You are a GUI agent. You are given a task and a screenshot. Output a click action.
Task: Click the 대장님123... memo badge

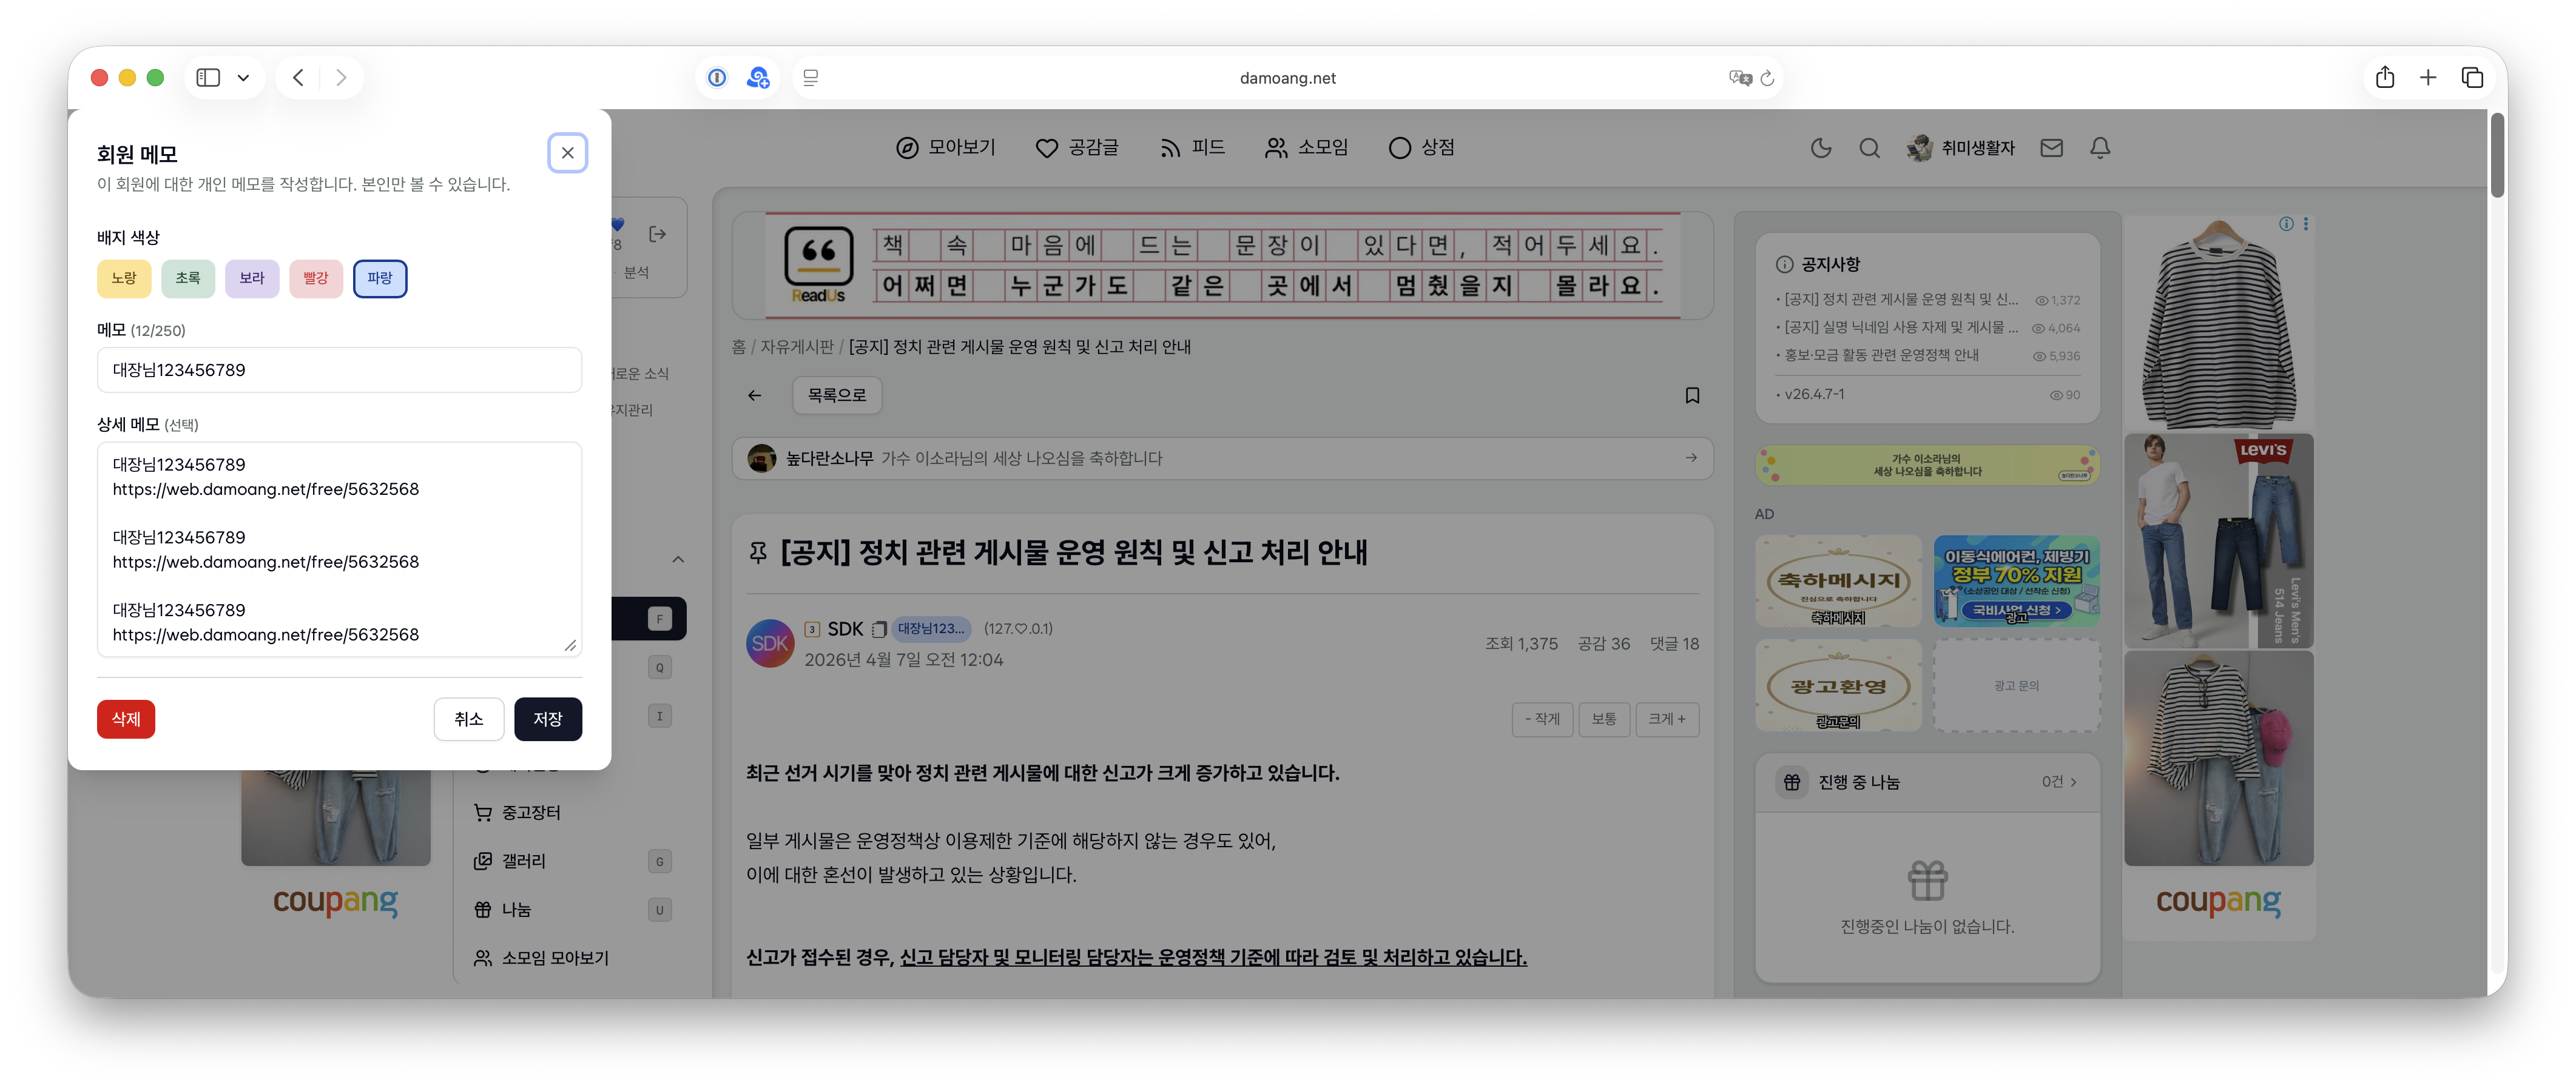pyautogui.click(x=930, y=629)
